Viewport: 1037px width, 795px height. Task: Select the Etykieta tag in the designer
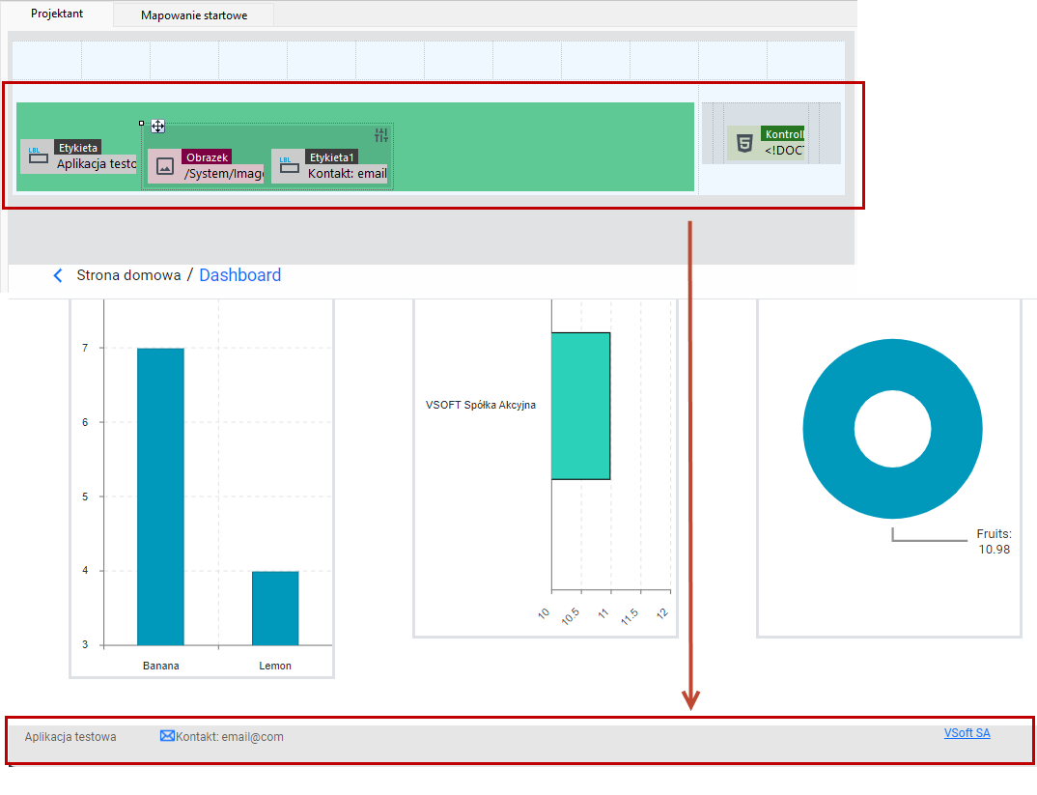(x=78, y=148)
